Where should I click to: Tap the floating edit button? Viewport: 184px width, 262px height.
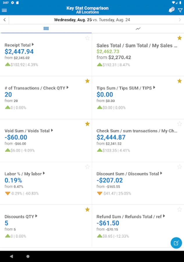pos(176,243)
